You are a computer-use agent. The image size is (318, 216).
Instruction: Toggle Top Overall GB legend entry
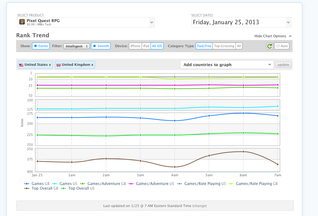[41, 188]
